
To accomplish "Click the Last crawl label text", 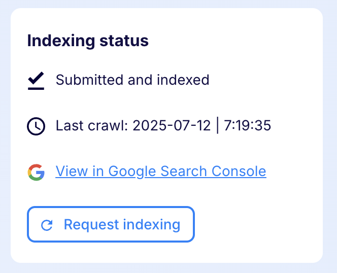I will pos(92,125).
